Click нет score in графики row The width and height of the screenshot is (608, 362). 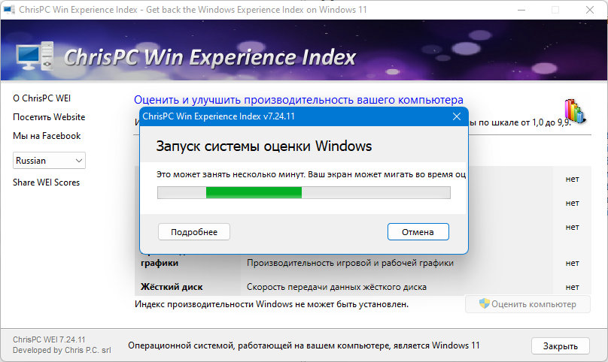(573, 263)
